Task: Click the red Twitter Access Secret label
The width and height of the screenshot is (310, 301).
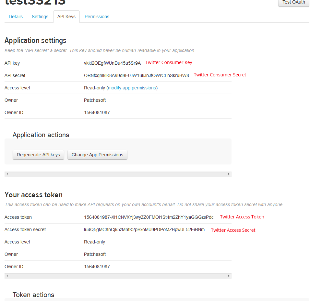Action: (x=233, y=230)
